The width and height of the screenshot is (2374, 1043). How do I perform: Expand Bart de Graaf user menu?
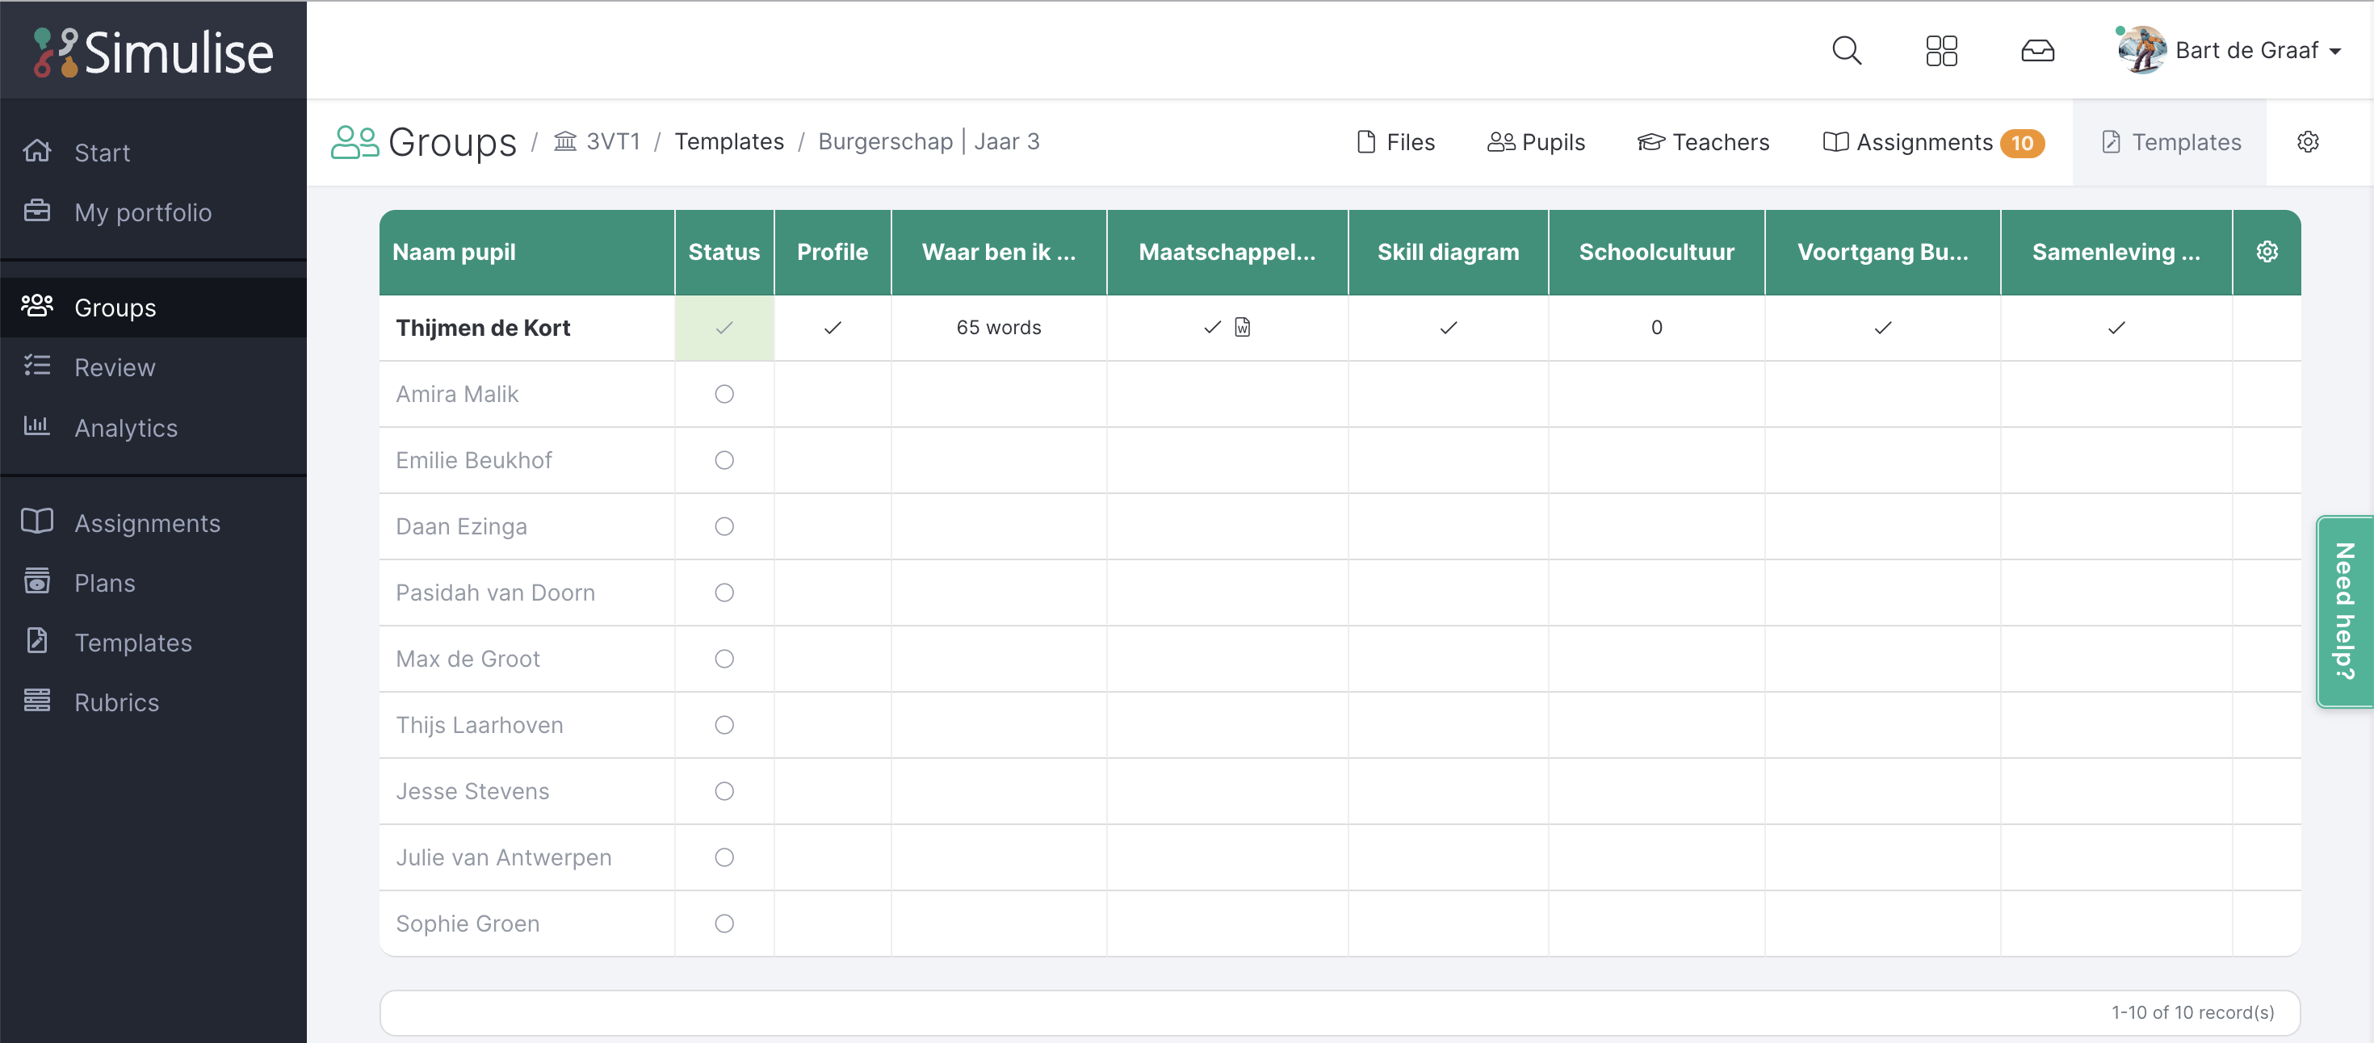tap(2230, 50)
